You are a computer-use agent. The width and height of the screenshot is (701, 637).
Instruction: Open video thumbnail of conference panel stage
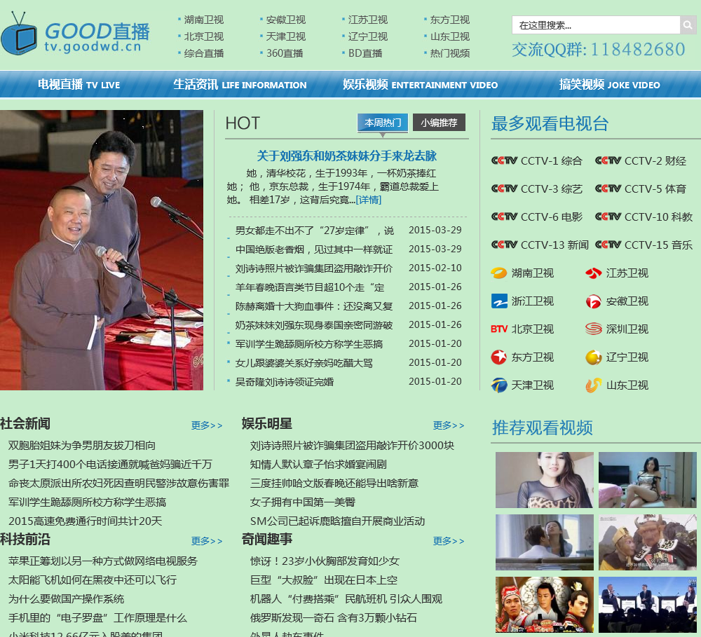[647, 604]
